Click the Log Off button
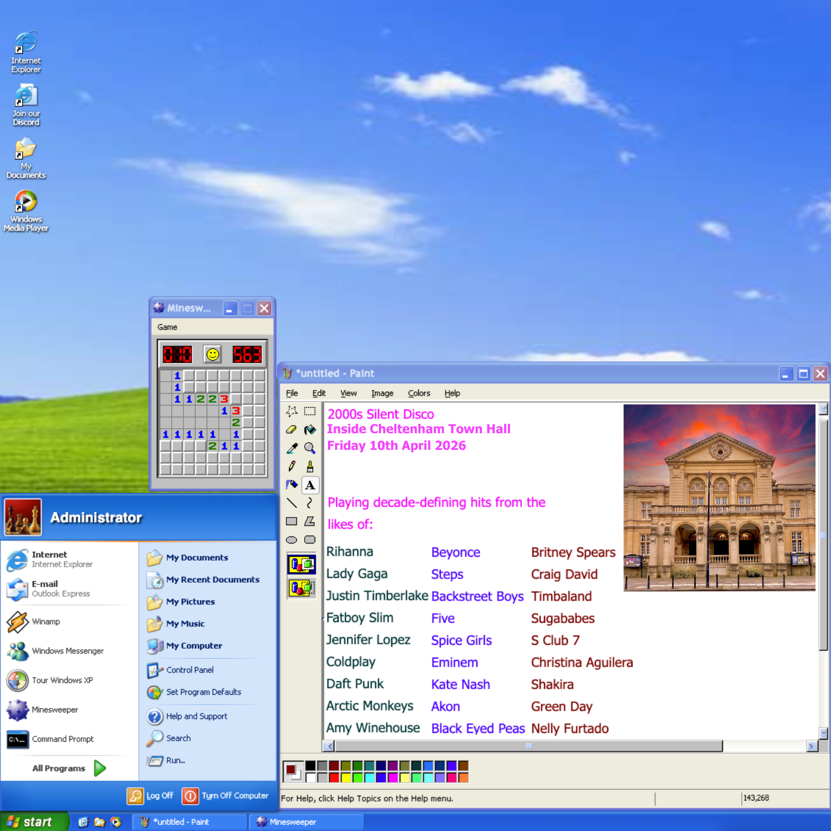831x831 pixels. coord(150,796)
